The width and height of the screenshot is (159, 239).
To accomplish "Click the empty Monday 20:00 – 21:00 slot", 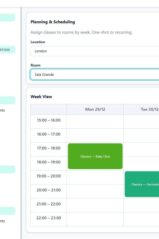I will [x=95, y=191].
